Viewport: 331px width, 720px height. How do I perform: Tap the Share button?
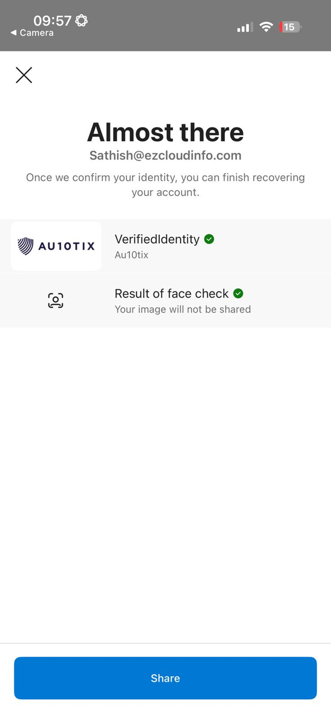pos(165,678)
